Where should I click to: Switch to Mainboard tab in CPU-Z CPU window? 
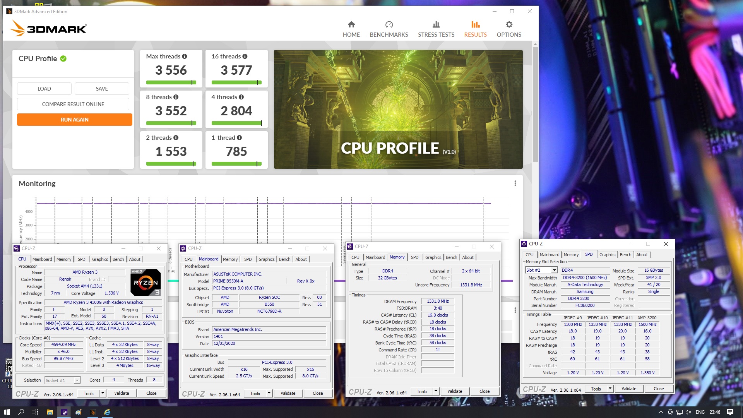click(42, 259)
